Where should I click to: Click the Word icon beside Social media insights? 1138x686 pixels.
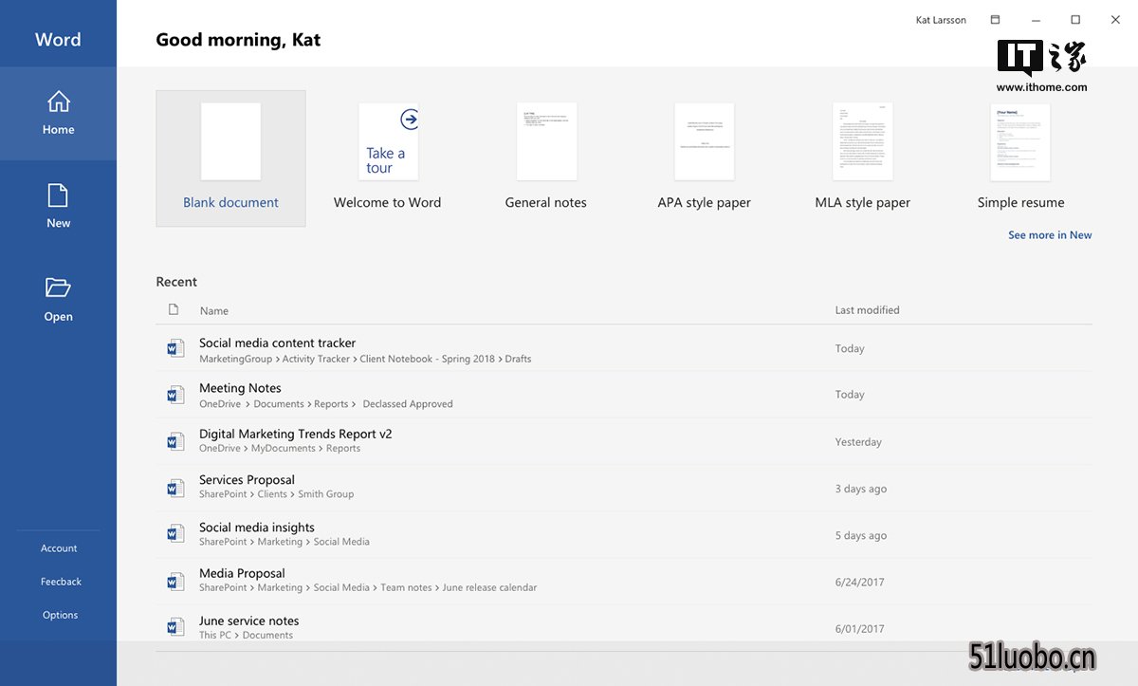tap(175, 533)
